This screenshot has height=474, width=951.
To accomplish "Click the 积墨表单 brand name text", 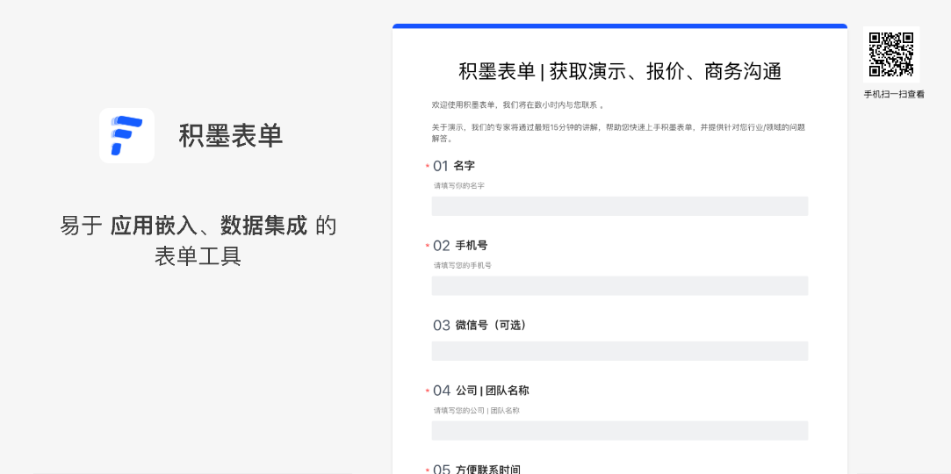I will (231, 136).
